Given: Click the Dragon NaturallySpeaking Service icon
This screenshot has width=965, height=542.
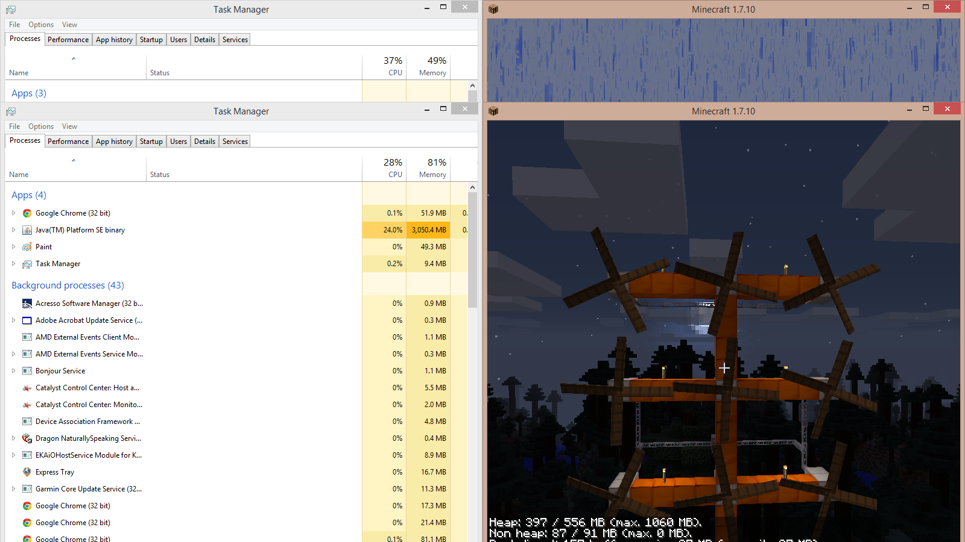Looking at the screenshot, I should [x=27, y=438].
